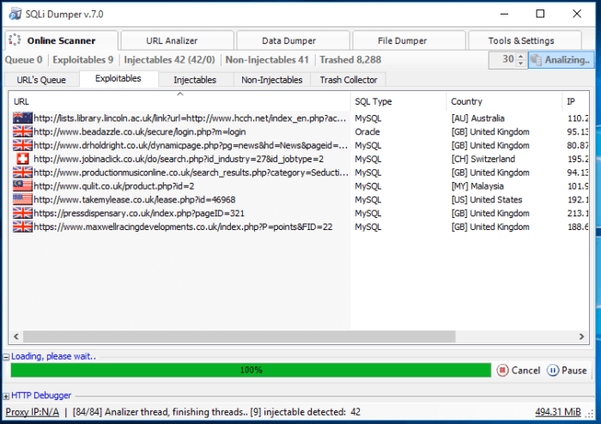Expand the HTTP Debugger section
601x424 pixels.
pyautogui.click(x=6, y=396)
